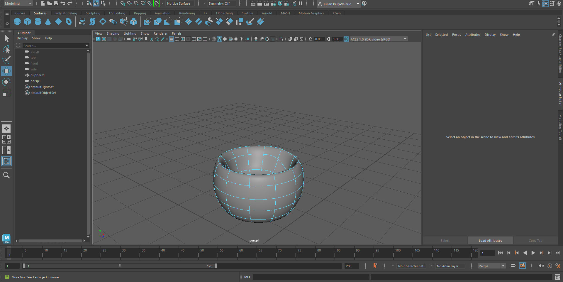Choose the Lasso Select tool
Viewport: 563px width, 282px height.
point(6,49)
